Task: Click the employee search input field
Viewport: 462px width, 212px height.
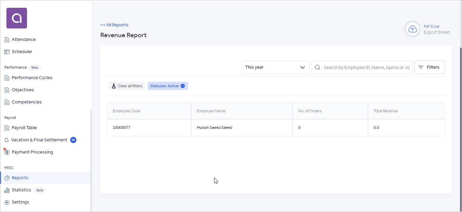Action: pos(366,67)
